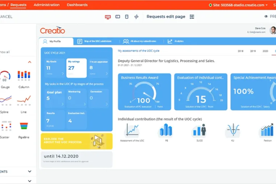Add the Line chart element
276x184 pixels.
point(24,104)
